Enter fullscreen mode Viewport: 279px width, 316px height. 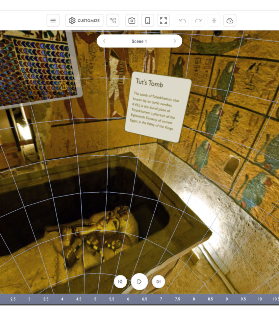pyautogui.click(x=164, y=20)
